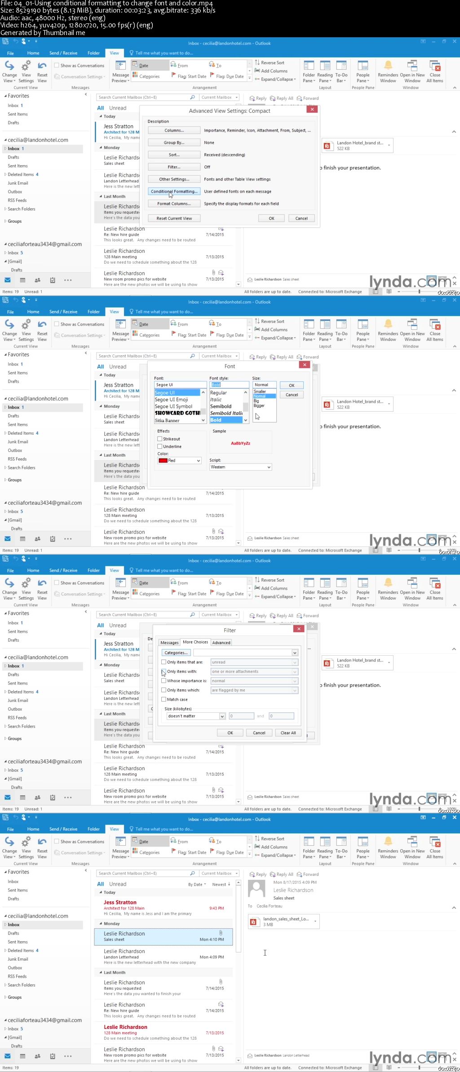Open Home ribbon tab in frame without dialogs
The height and width of the screenshot is (1072, 460).
tap(33, 829)
